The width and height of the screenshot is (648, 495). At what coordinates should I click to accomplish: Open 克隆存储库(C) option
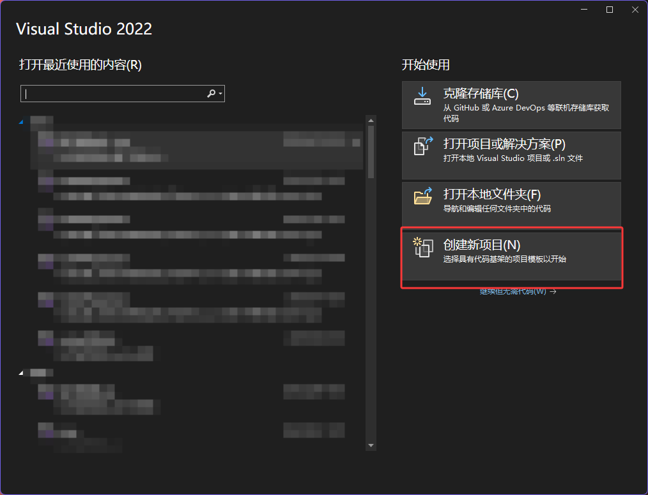point(511,105)
